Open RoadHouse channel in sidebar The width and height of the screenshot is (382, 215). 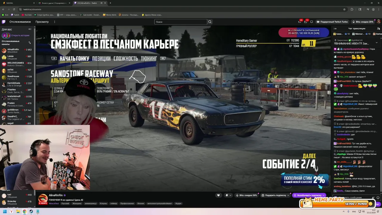pos(17,77)
